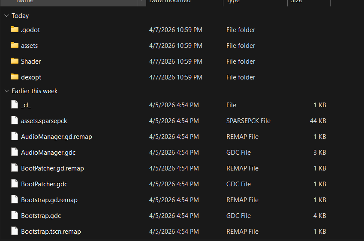
Task: Click the modified date of assets.sparsepck
Action: pyautogui.click(x=174, y=121)
